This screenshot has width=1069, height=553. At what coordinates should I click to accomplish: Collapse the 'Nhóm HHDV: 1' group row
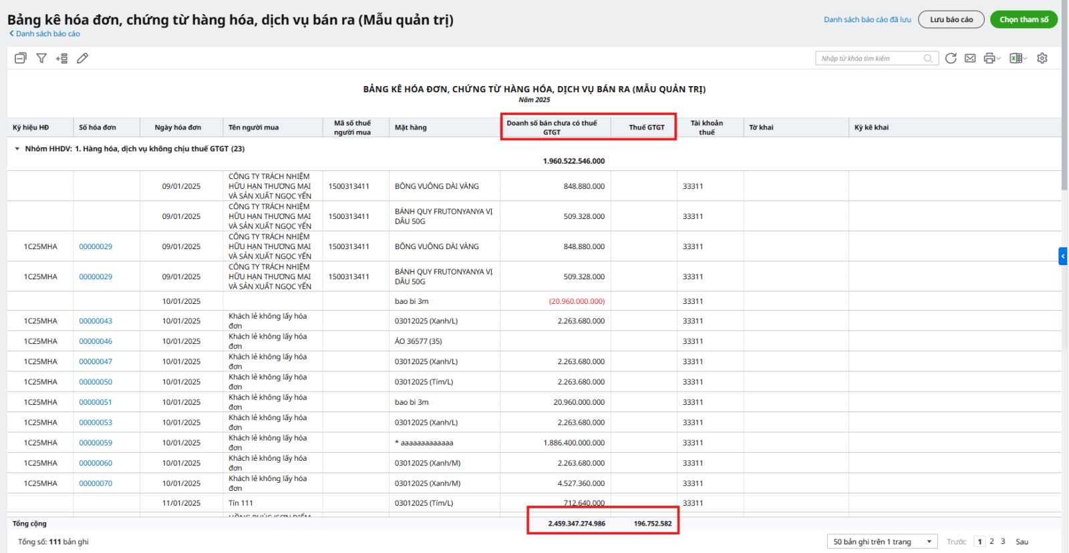(x=17, y=149)
